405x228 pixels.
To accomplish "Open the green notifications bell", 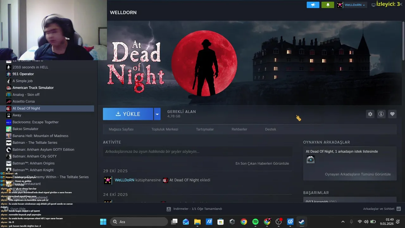I will (x=328, y=5).
